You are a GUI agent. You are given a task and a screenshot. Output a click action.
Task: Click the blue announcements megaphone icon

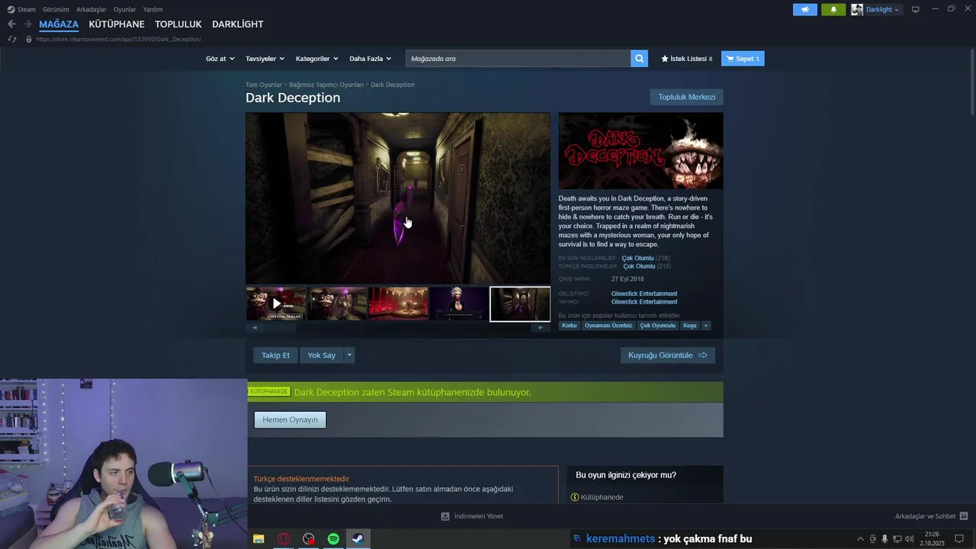(804, 9)
